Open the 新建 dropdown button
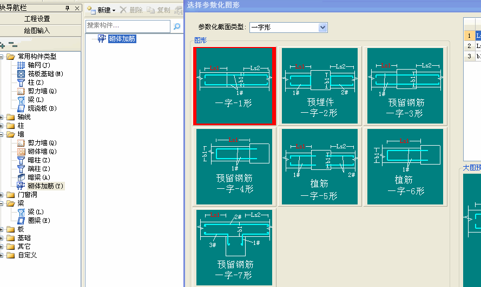Screen dimensions: 481x287 coord(101,10)
